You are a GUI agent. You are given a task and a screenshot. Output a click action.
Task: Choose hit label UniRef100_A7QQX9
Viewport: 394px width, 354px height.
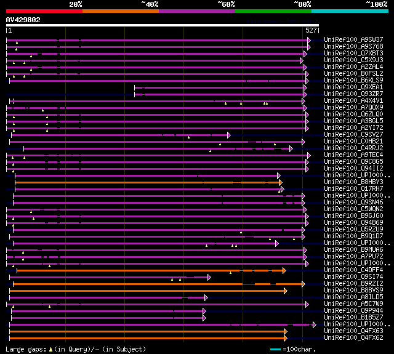tap(353, 108)
